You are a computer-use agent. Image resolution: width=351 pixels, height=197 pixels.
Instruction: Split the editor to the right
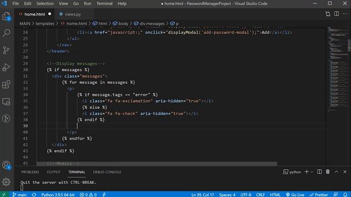336,14
